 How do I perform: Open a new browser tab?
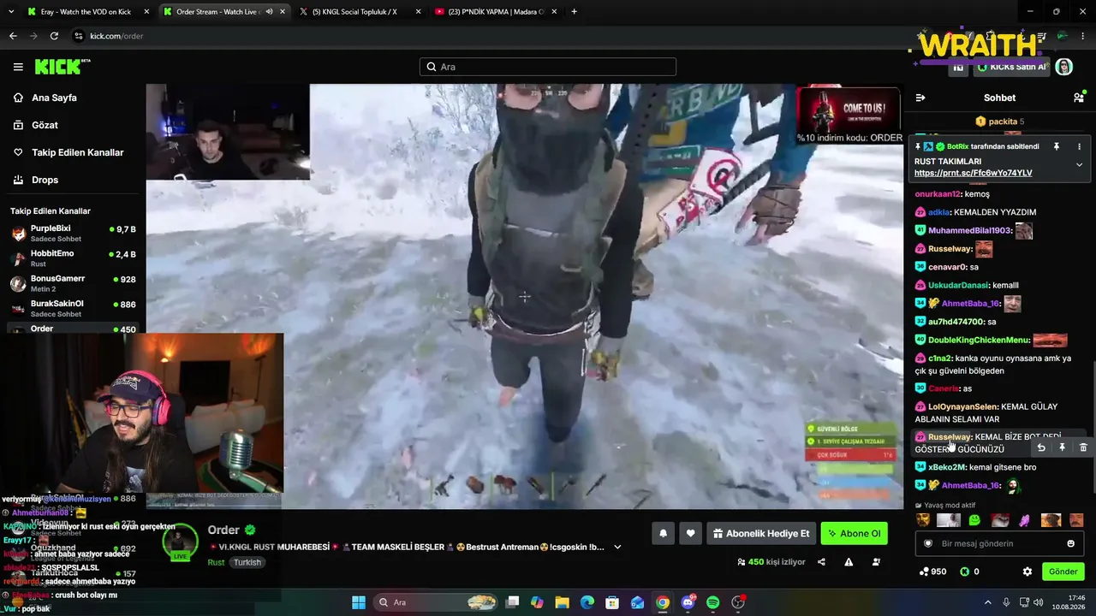574,12
